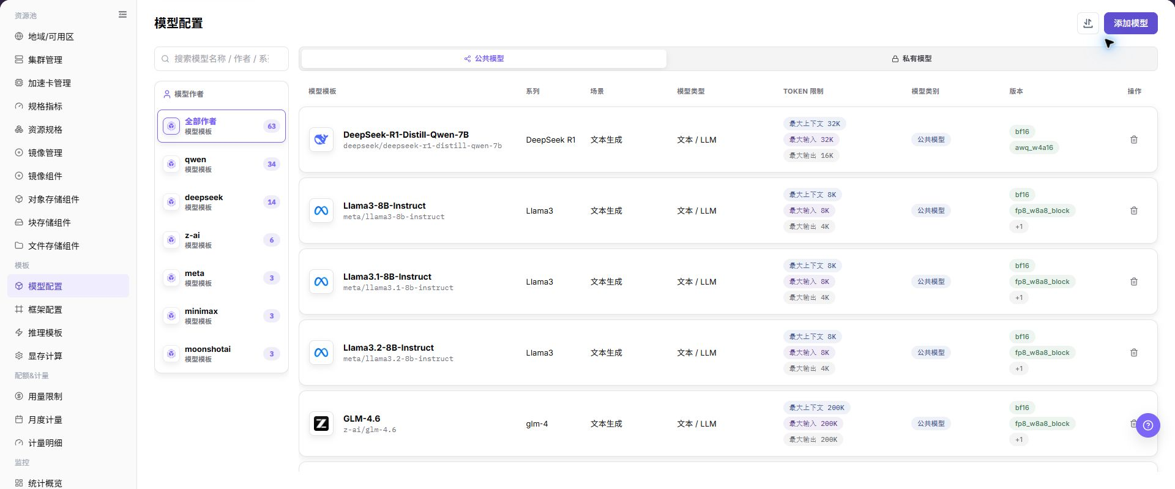Open 用量限制 sidebar entry
The image size is (1175, 489).
(x=68, y=397)
